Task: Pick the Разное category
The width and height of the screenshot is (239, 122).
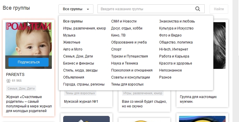Action: coord(165,77)
